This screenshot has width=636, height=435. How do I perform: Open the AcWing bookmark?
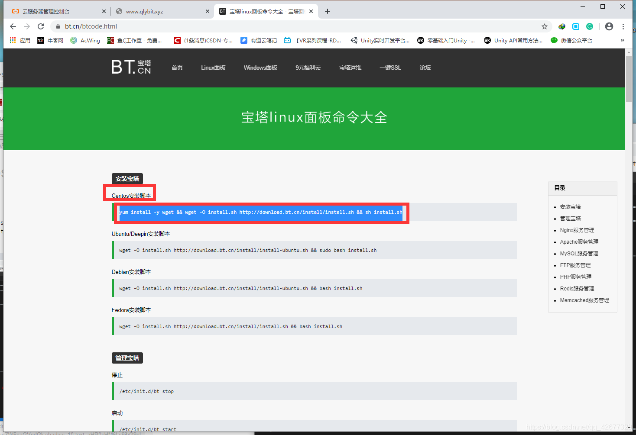point(85,40)
